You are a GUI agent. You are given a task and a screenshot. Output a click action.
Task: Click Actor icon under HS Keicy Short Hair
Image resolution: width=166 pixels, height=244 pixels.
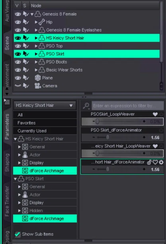25,155
